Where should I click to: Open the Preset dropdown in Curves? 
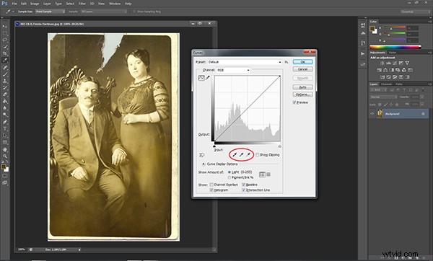point(245,62)
